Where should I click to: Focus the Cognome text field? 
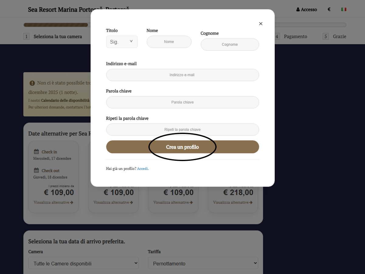(230, 44)
